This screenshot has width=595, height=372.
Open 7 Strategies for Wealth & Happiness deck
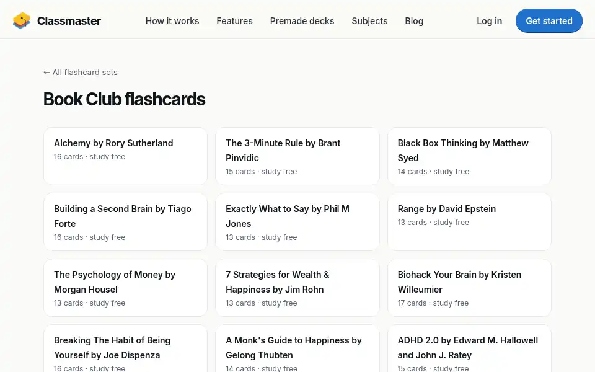click(297, 288)
